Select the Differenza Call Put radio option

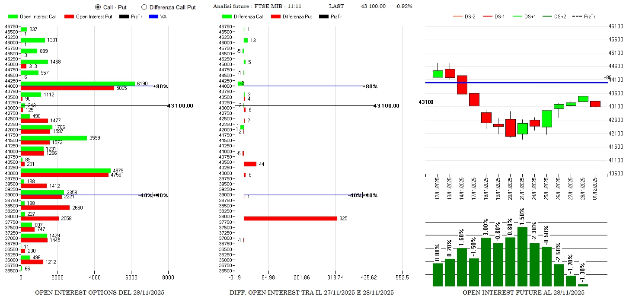144,7
